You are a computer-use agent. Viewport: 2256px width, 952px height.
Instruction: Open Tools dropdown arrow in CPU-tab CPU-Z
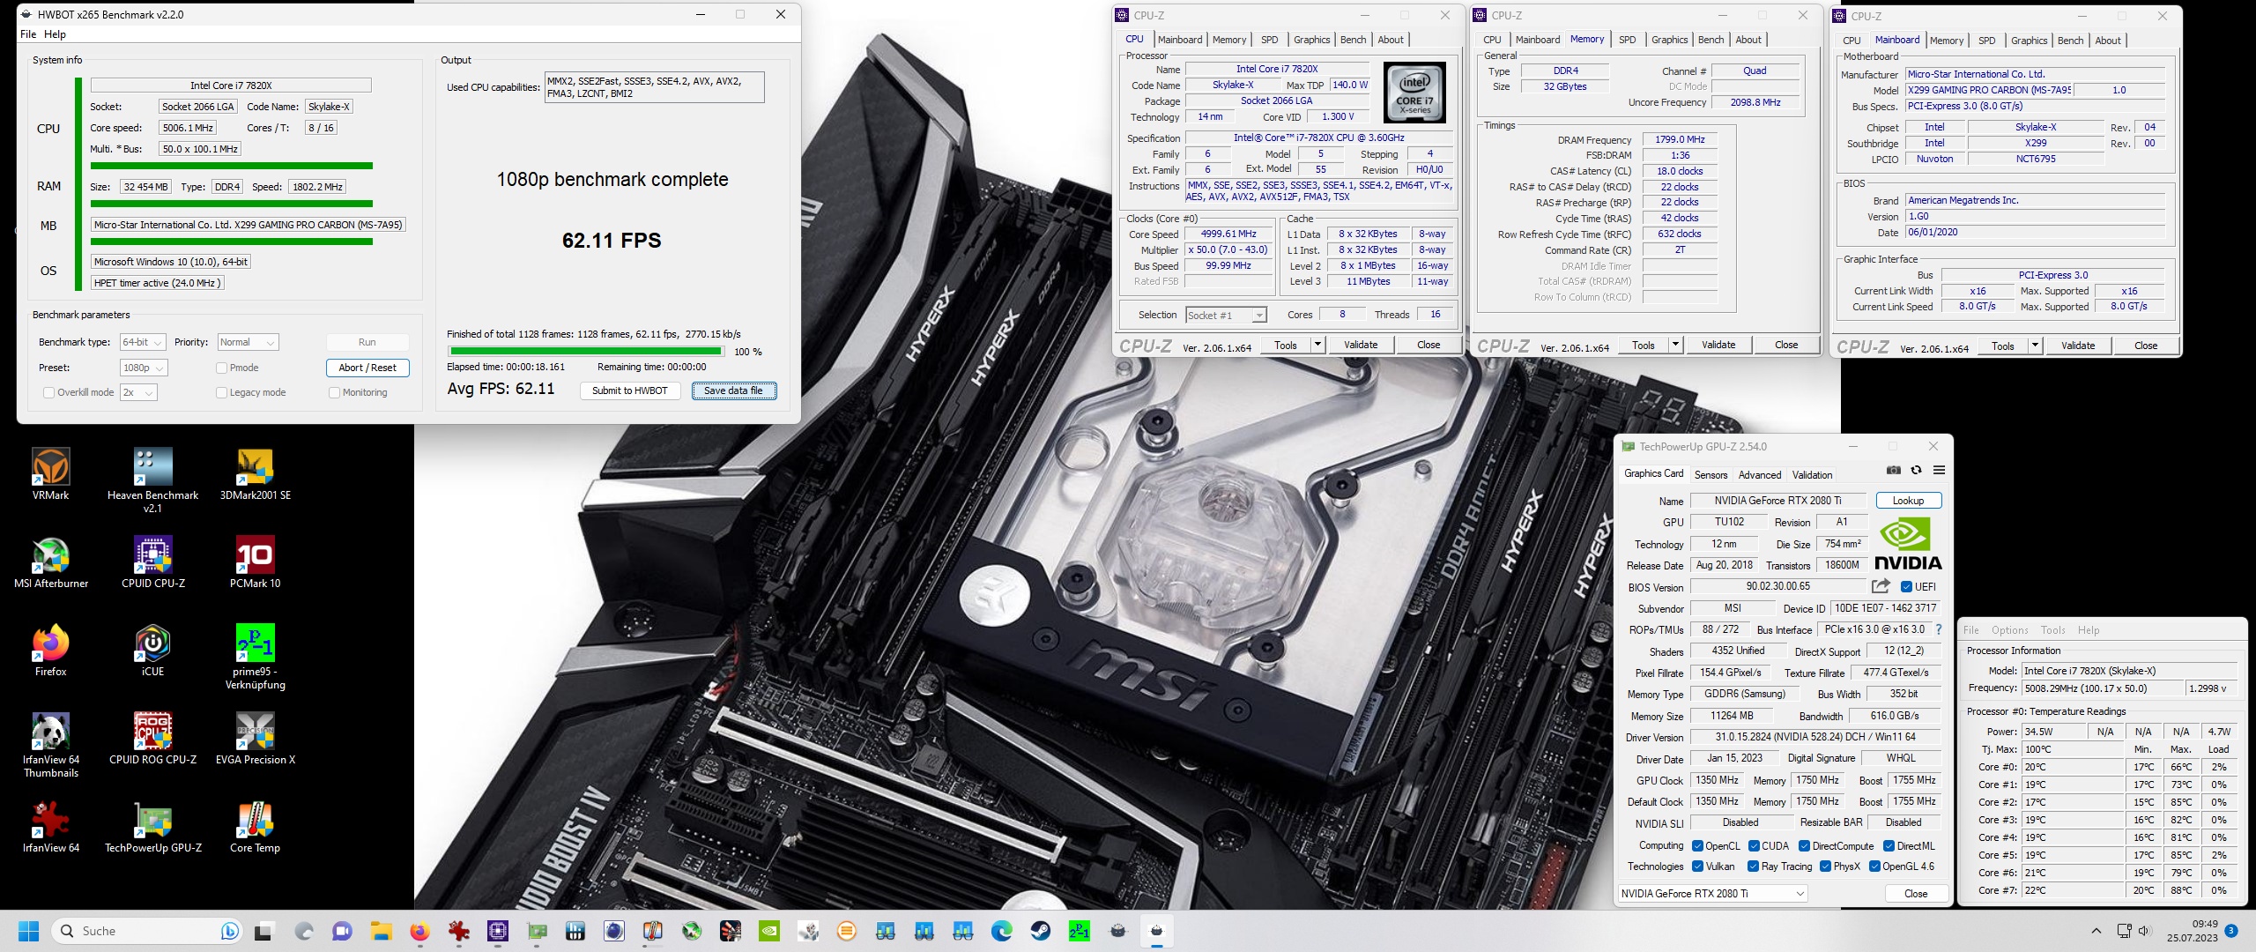pyautogui.click(x=1317, y=345)
